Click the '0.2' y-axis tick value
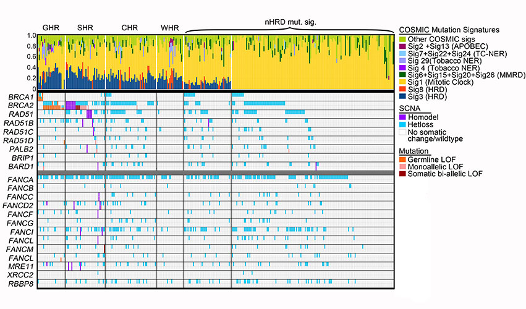Screen dimensions: 526x309 click(x=32, y=78)
